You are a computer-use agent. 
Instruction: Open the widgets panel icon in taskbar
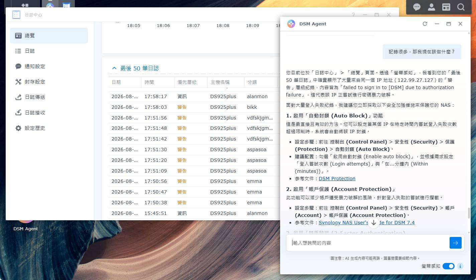tap(446, 7)
